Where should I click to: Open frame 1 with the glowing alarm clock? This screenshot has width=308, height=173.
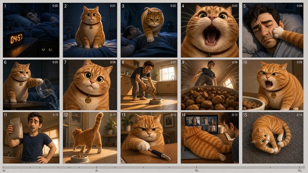click(x=31, y=30)
